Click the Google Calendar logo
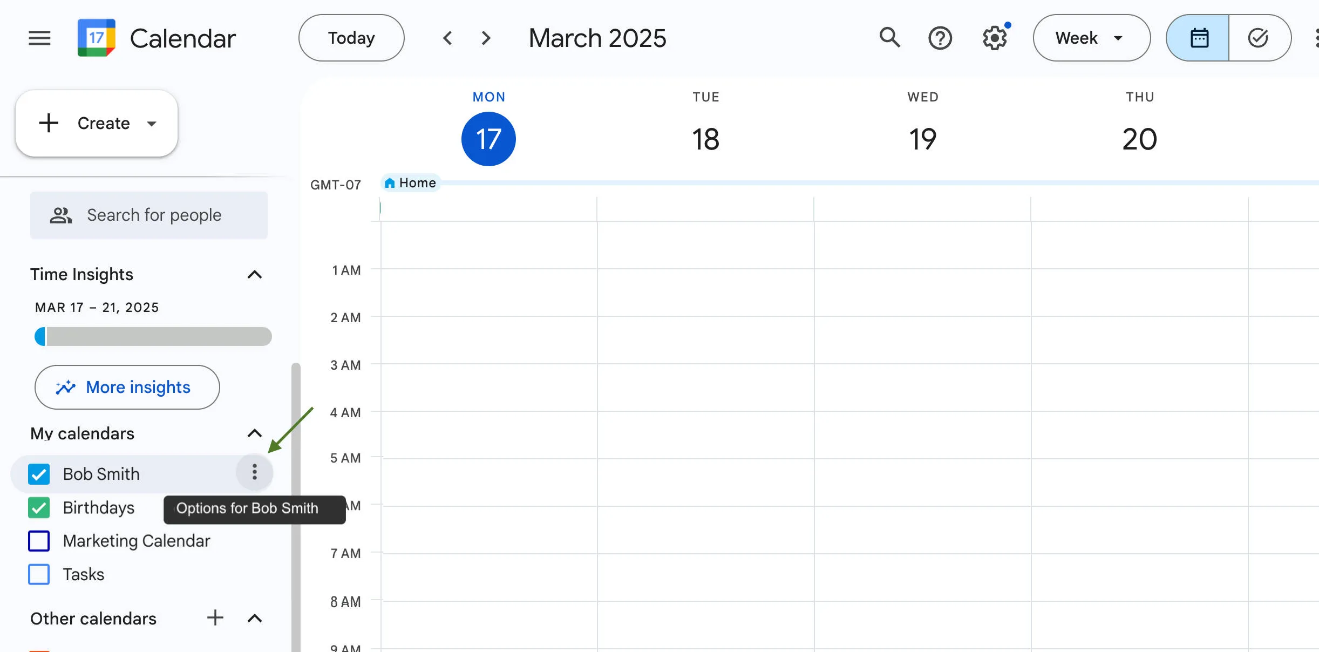Viewport: 1319px width, 652px height. pyautogui.click(x=97, y=38)
